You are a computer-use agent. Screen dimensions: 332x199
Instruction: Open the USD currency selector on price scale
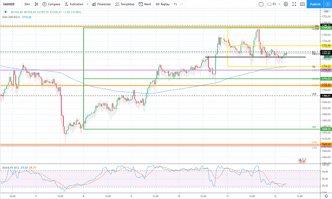(x=326, y=11)
